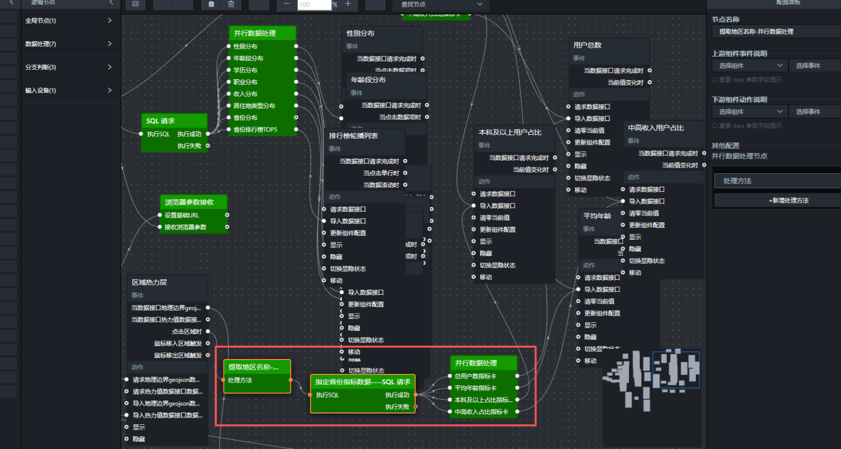Click 请求地理边界geojson数... action row
Screen dimensions: 841x449
pyautogui.click(x=166, y=380)
